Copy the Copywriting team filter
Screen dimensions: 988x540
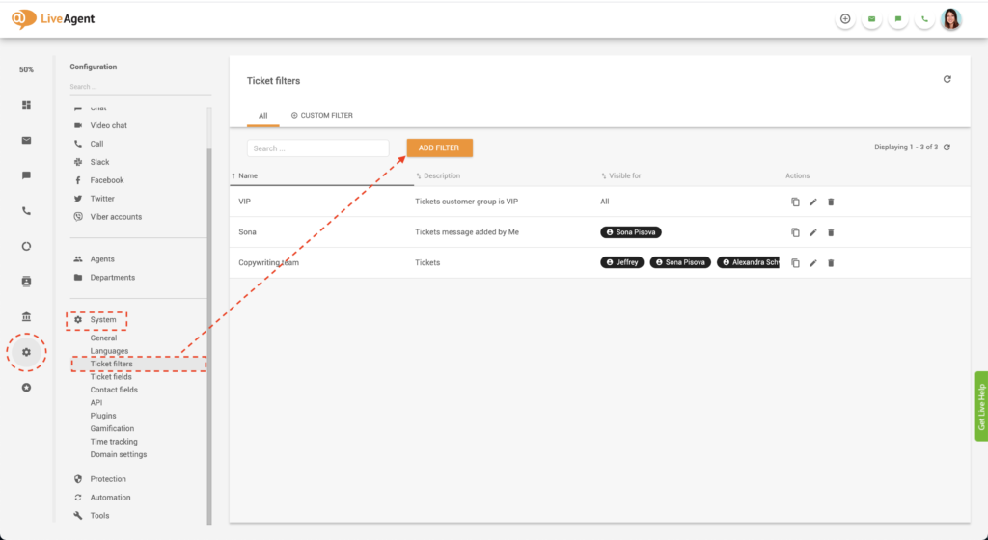(x=795, y=262)
